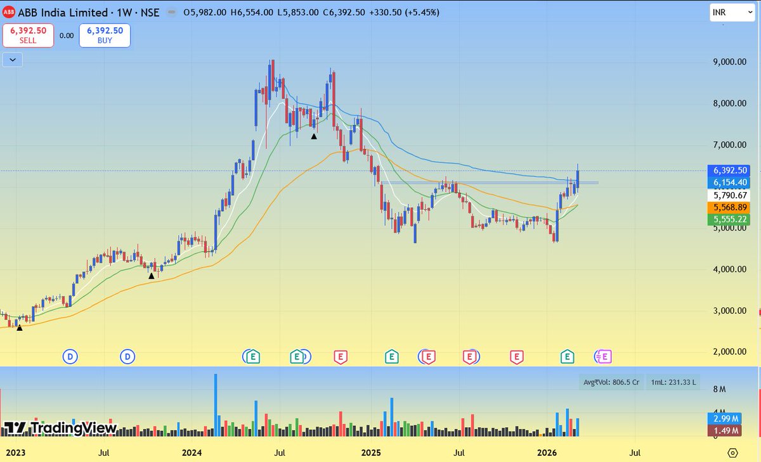Click the brown 1.49 M volume average label
Image resolution: width=761 pixels, height=462 pixels.
click(x=723, y=431)
